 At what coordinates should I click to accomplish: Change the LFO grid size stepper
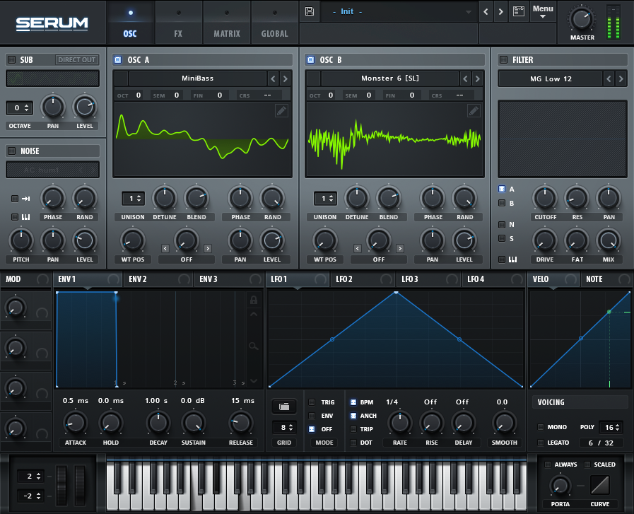point(284,428)
